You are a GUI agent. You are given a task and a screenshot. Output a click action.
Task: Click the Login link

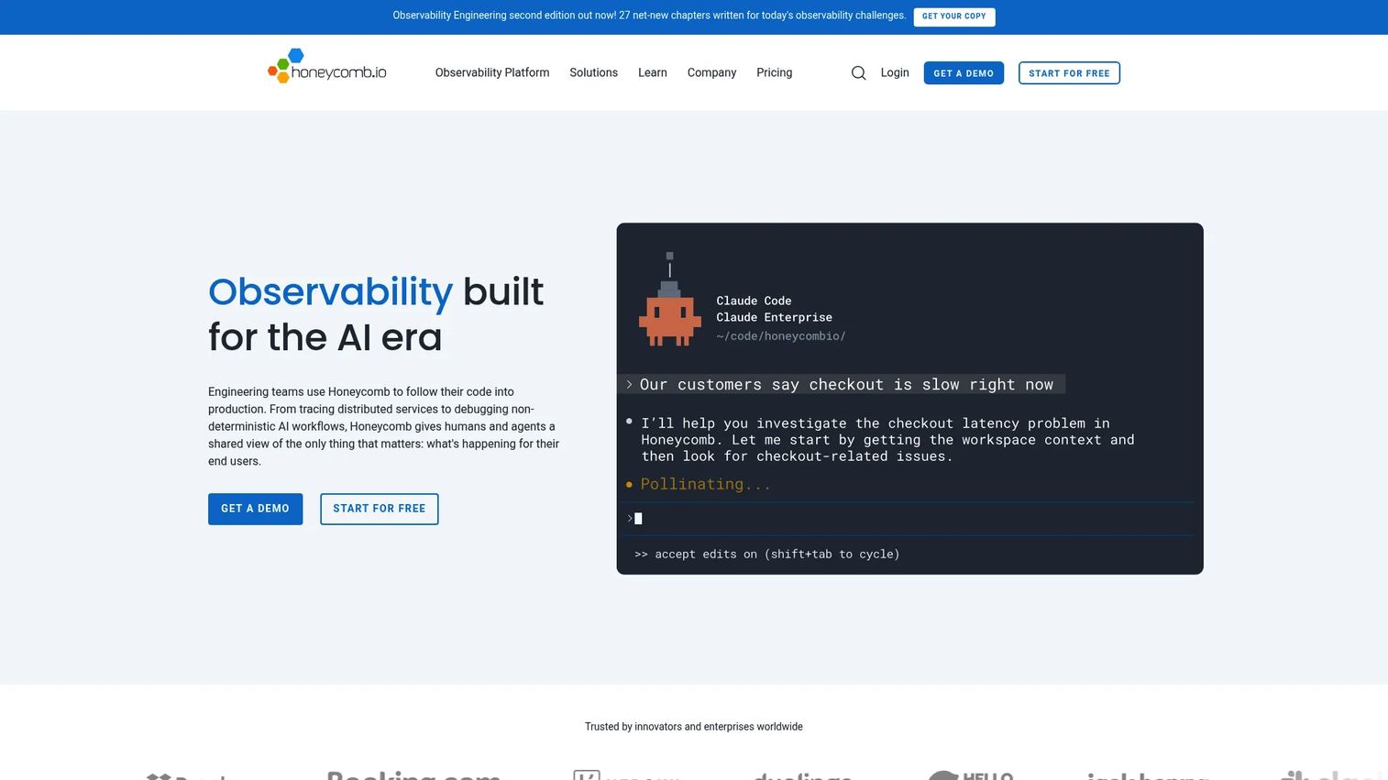[x=895, y=72]
